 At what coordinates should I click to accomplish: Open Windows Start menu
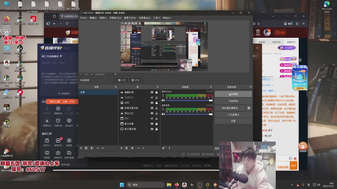coord(122,185)
